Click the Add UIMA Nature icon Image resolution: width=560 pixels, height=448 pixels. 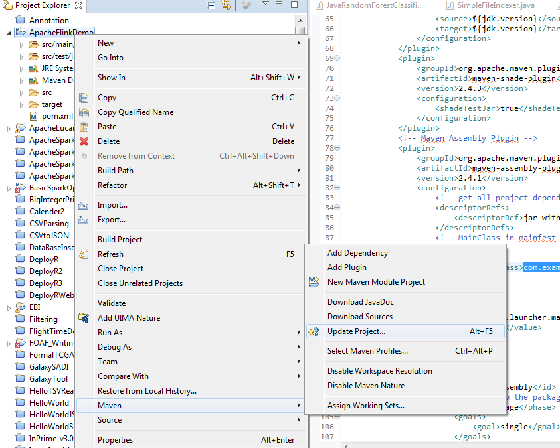pyautogui.click(x=84, y=318)
